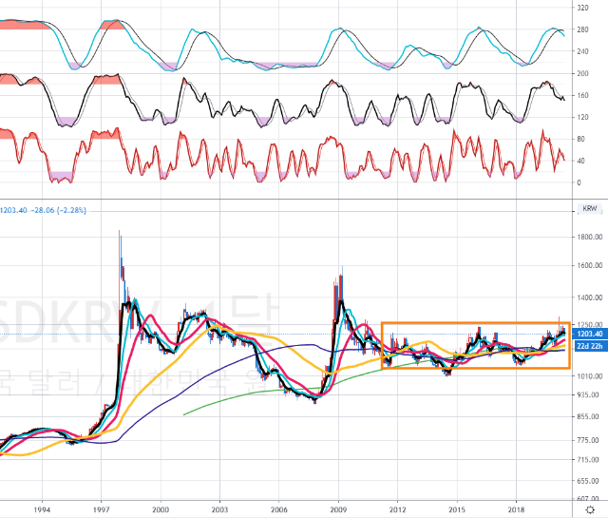Screen dimensions: 608x518
Task: Click the 120 indicator scale value
Action: 582,117
